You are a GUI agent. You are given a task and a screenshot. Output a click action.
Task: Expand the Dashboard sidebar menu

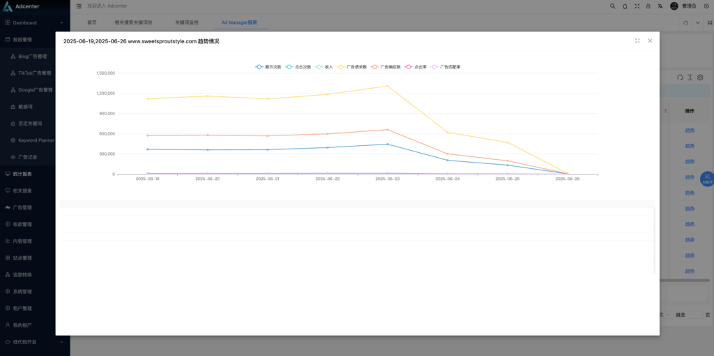35,23
